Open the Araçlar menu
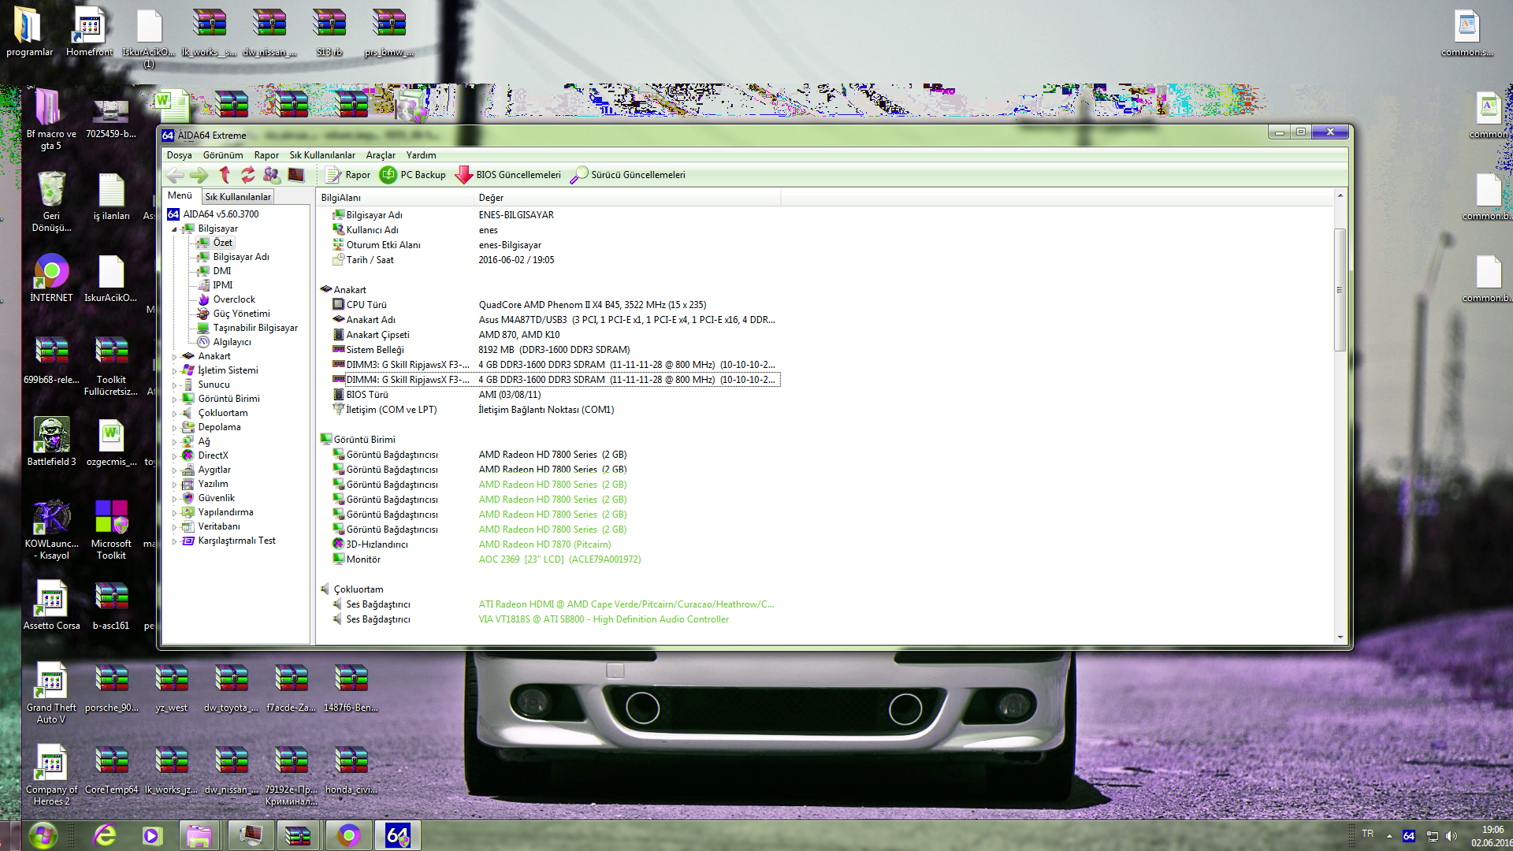The image size is (1513, 851). pos(381,155)
